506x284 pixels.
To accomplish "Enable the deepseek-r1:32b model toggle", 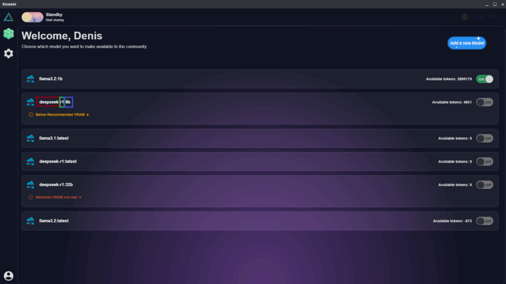I will click(x=484, y=185).
